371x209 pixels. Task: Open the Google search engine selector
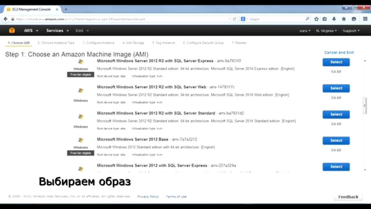coord(244,19)
